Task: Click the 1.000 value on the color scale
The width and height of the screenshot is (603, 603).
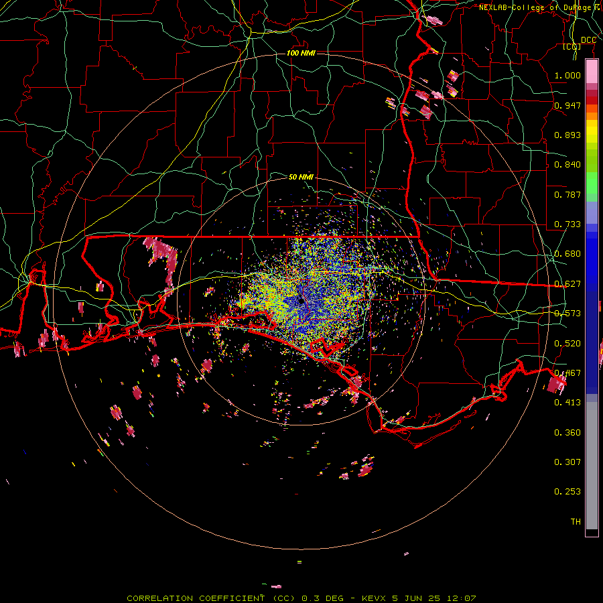Action: pyautogui.click(x=567, y=75)
